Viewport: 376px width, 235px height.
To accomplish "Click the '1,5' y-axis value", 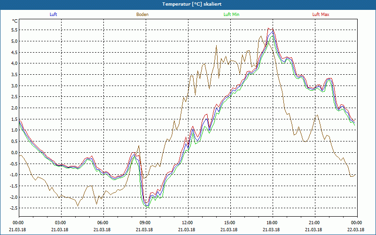I will click(15, 119).
